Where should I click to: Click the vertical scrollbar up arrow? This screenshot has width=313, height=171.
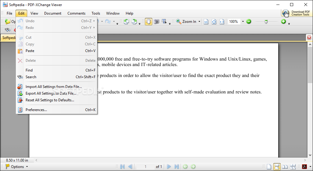pyautogui.click(x=310, y=44)
